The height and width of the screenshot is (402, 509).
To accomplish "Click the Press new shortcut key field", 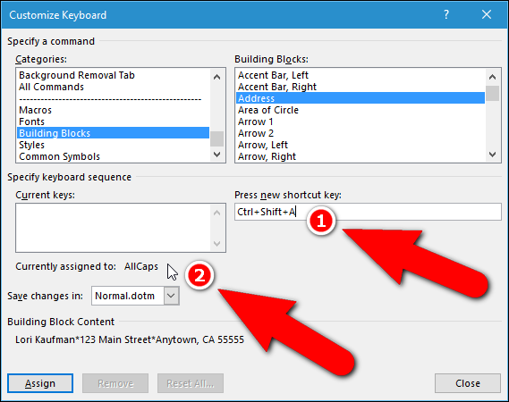I will click(368, 212).
